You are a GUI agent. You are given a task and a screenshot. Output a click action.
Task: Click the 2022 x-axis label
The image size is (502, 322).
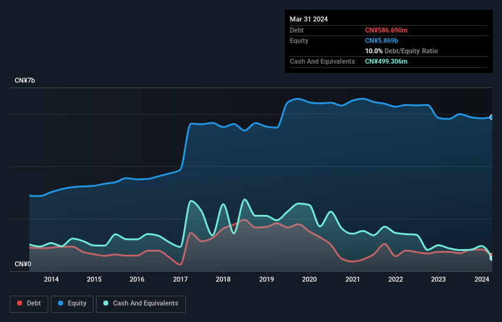(x=396, y=279)
